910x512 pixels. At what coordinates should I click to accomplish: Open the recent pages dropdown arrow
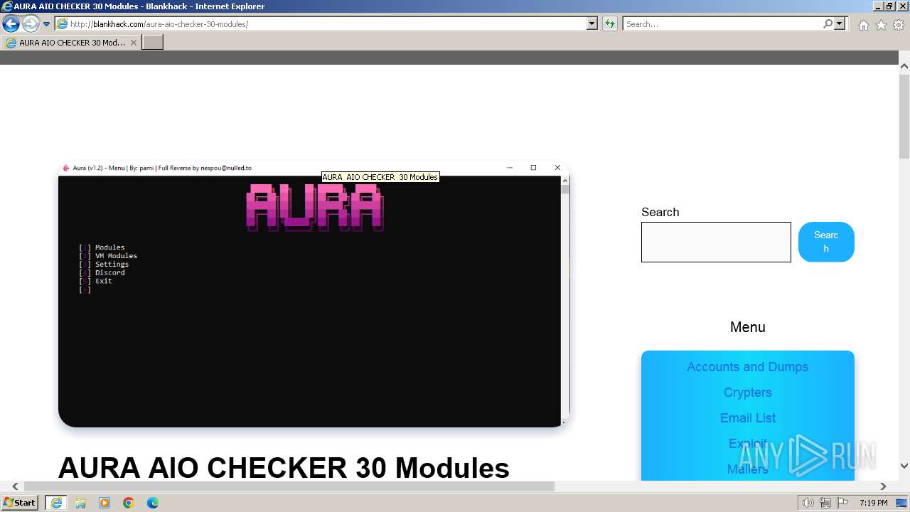coord(47,24)
